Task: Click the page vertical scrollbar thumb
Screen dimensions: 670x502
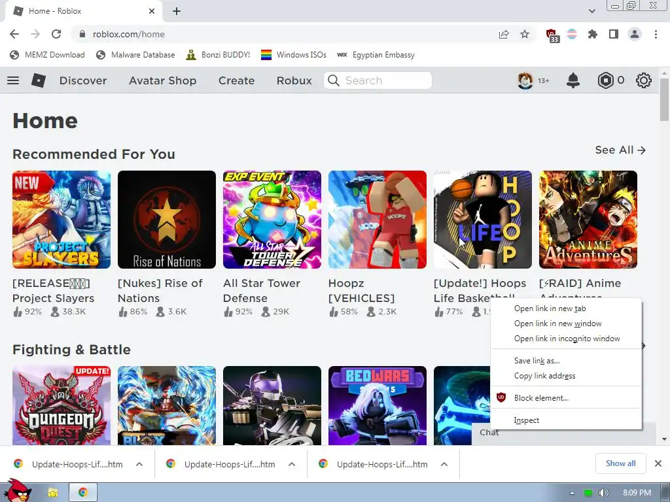Action: pyautogui.click(x=664, y=99)
